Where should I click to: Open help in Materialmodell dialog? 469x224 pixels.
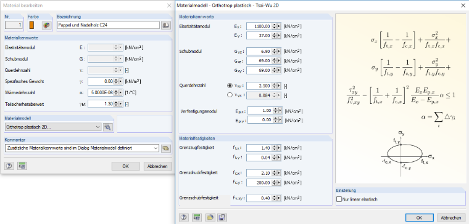coord(184,217)
